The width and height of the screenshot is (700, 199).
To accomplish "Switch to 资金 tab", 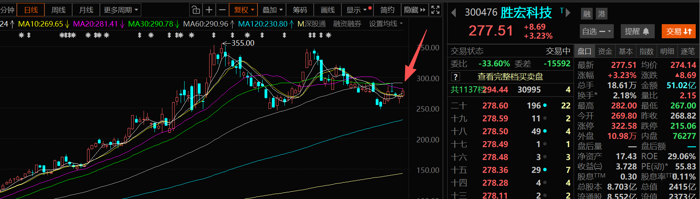I will (x=605, y=51).
